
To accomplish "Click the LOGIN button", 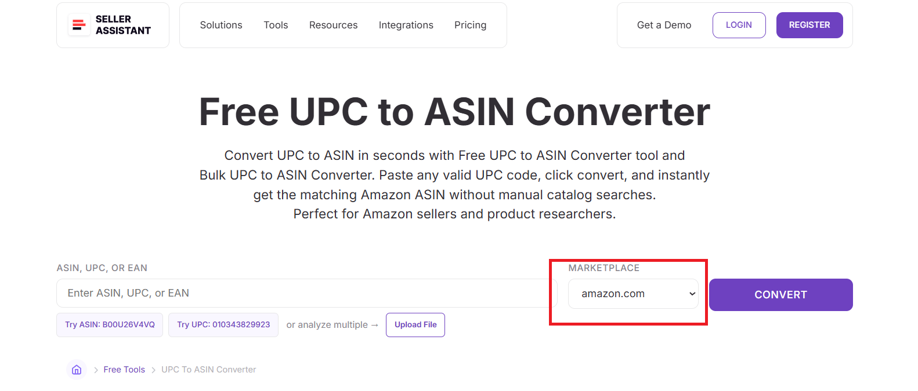I will 739,25.
